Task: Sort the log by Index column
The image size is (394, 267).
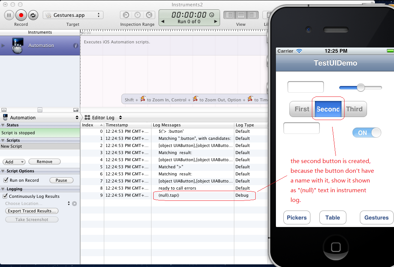Action: click(92, 125)
